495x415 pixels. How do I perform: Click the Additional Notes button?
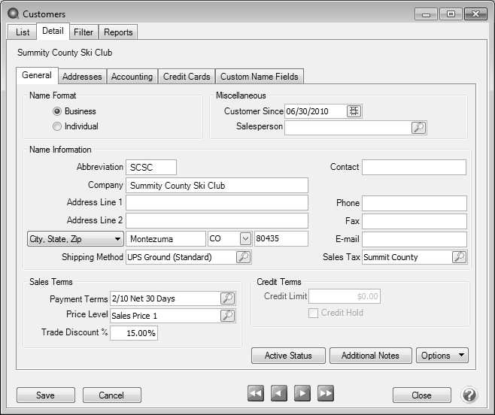coord(370,356)
